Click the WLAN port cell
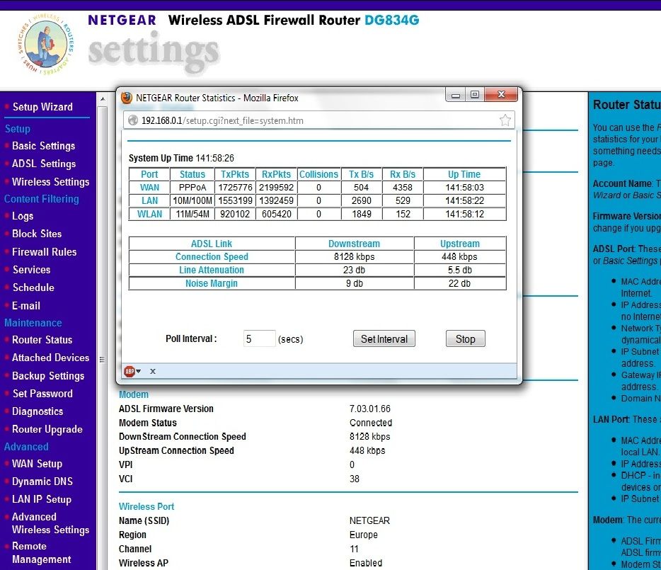 [x=149, y=214]
